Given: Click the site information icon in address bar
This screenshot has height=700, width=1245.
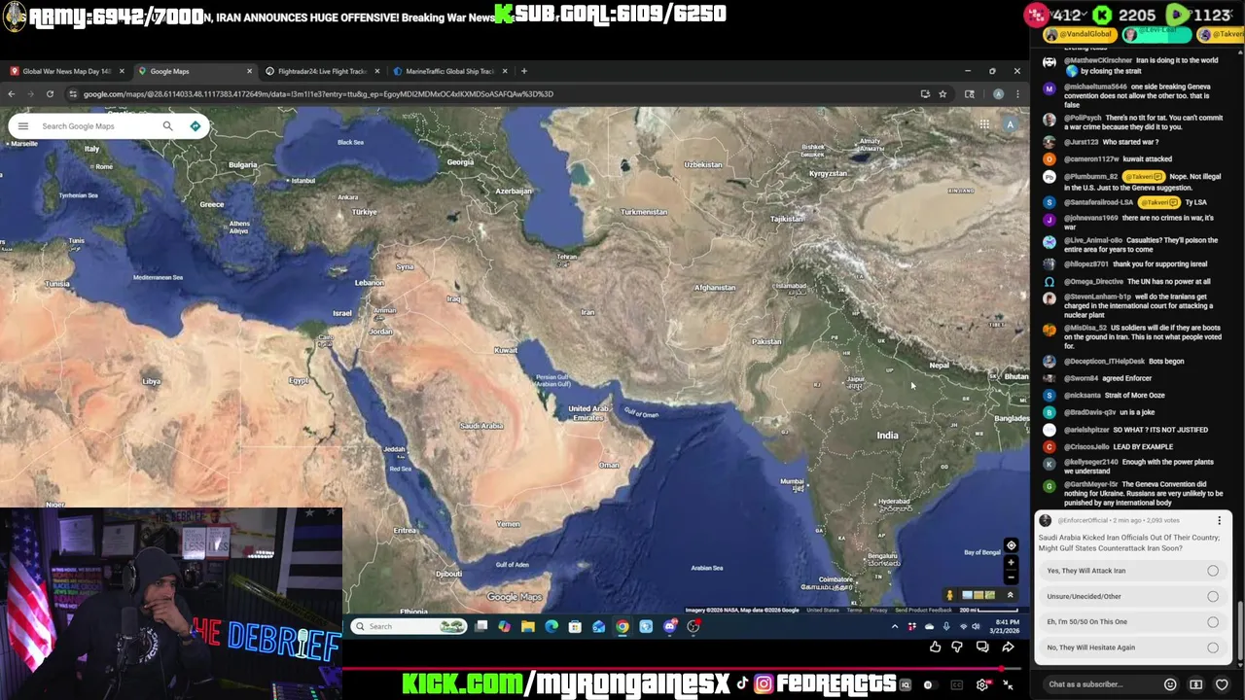Looking at the screenshot, I should pyautogui.click(x=73, y=94).
